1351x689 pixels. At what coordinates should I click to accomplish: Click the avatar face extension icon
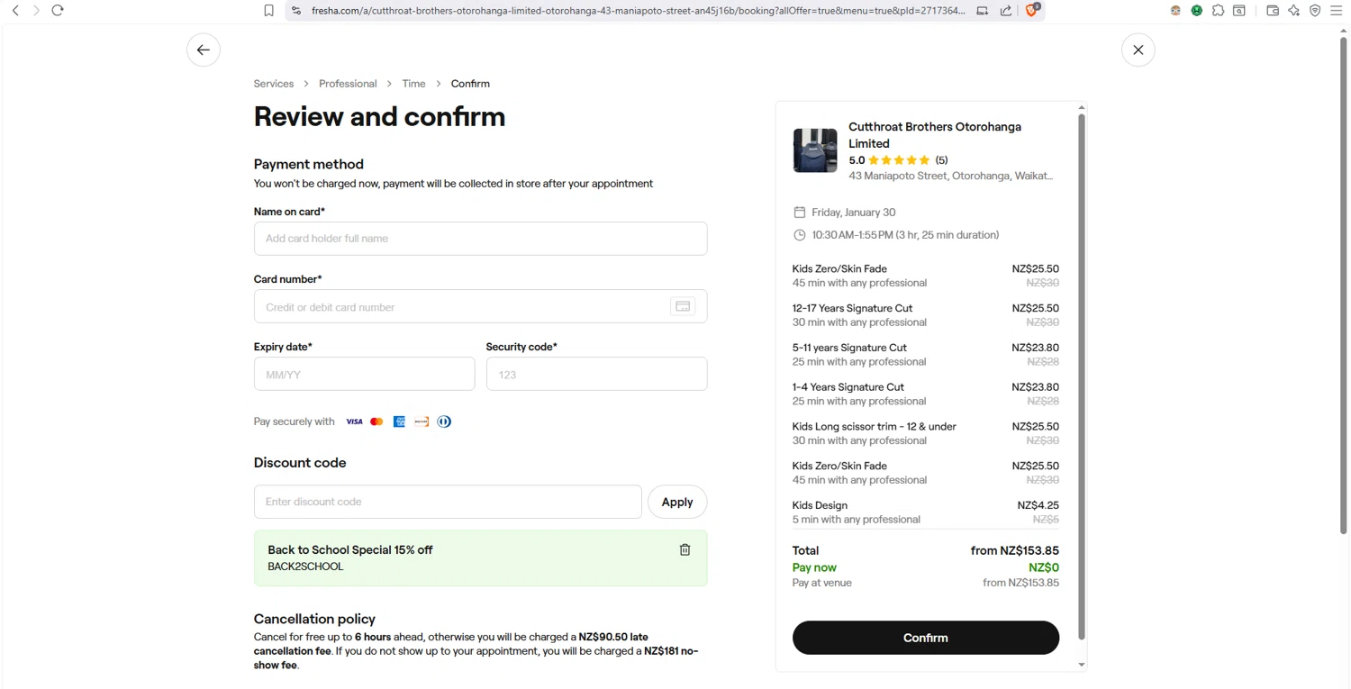pyautogui.click(x=1175, y=11)
